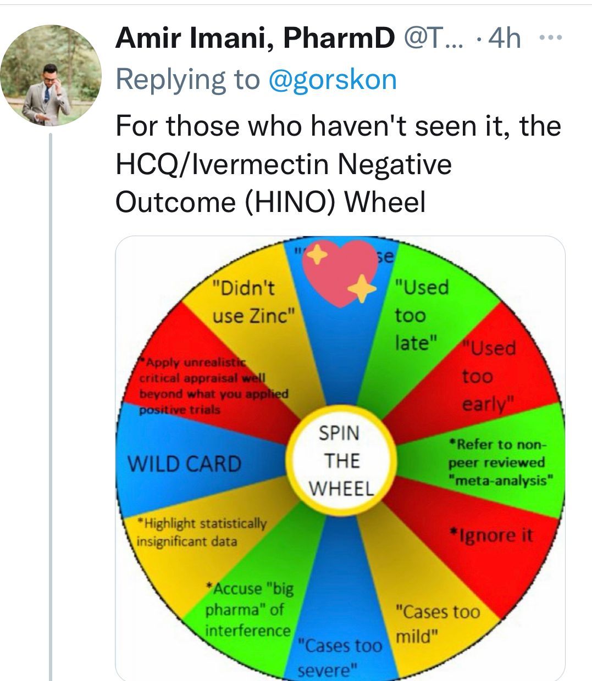Image resolution: width=592 pixels, height=681 pixels.
Task: Click the truncated @T... user handle
Action: [433, 38]
